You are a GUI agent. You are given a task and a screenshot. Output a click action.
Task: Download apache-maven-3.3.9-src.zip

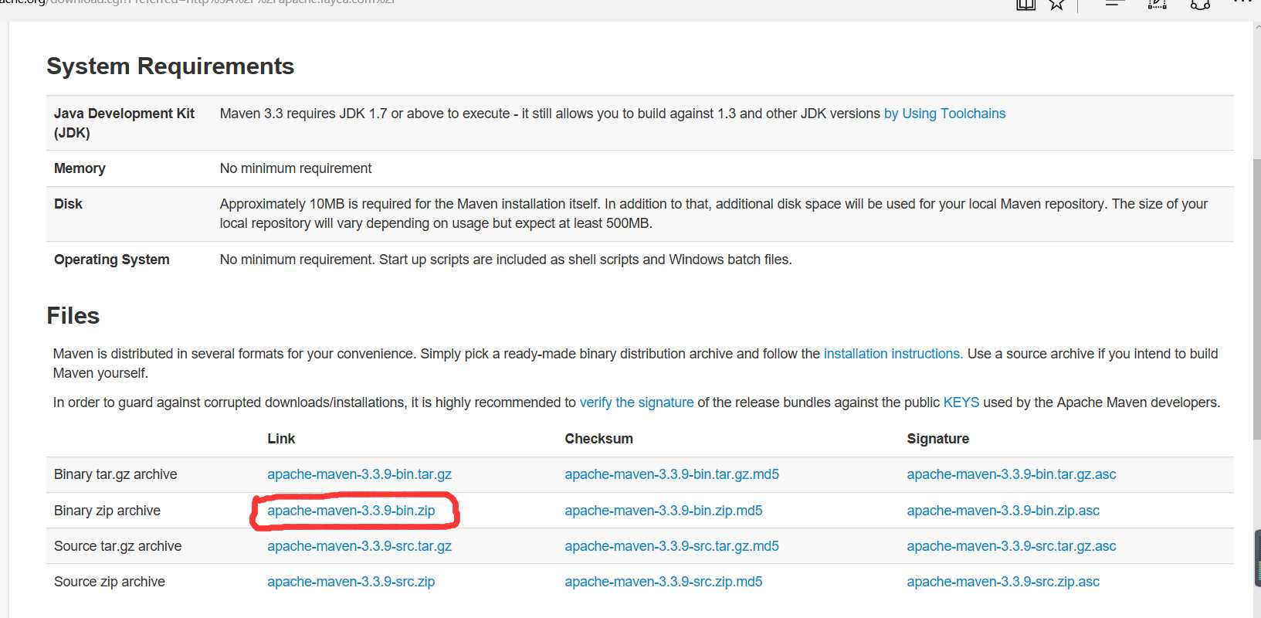click(x=351, y=582)
